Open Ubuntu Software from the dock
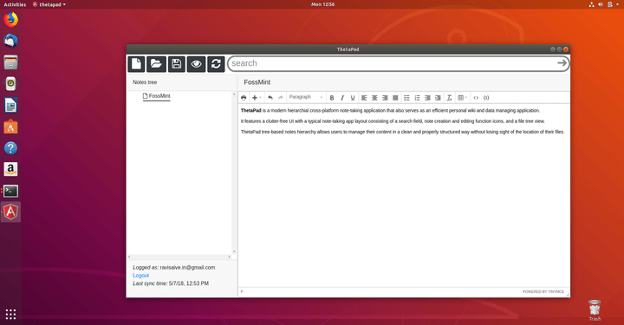Screen dimensions: 624x325 coord(10,127)
